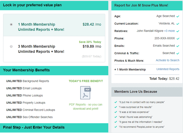This screenshot has height=133, width=183.
Task: Click the checkmark beside Age Searched
Action: click(178, 16)
